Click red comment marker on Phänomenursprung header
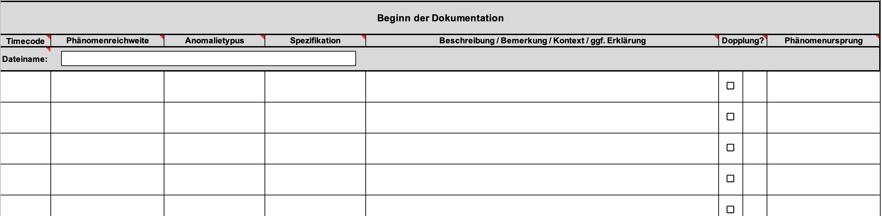The width and height of the screenshot is (882, 216). 878,36
